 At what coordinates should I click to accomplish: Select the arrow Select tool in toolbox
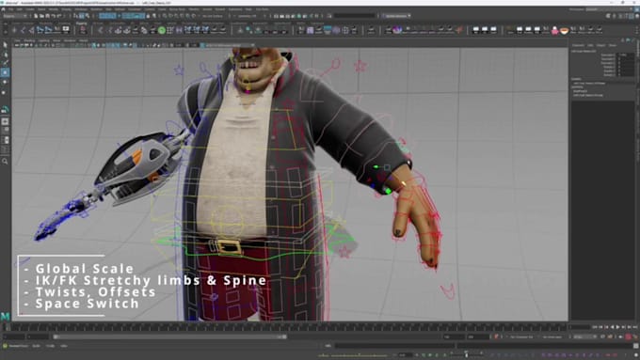point(5,45)
